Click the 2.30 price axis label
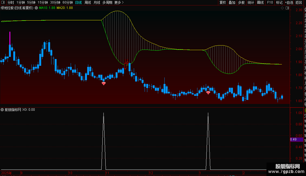The width and height of the screenshot is (306, 176). [299, 10]
